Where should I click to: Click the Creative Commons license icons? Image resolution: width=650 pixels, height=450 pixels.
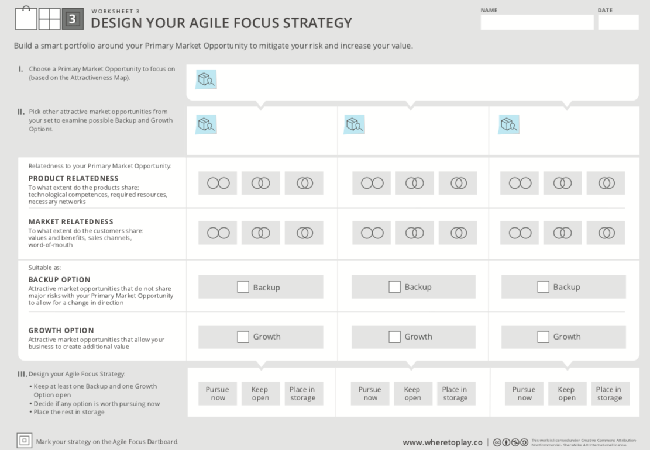[x=510, y=442]
